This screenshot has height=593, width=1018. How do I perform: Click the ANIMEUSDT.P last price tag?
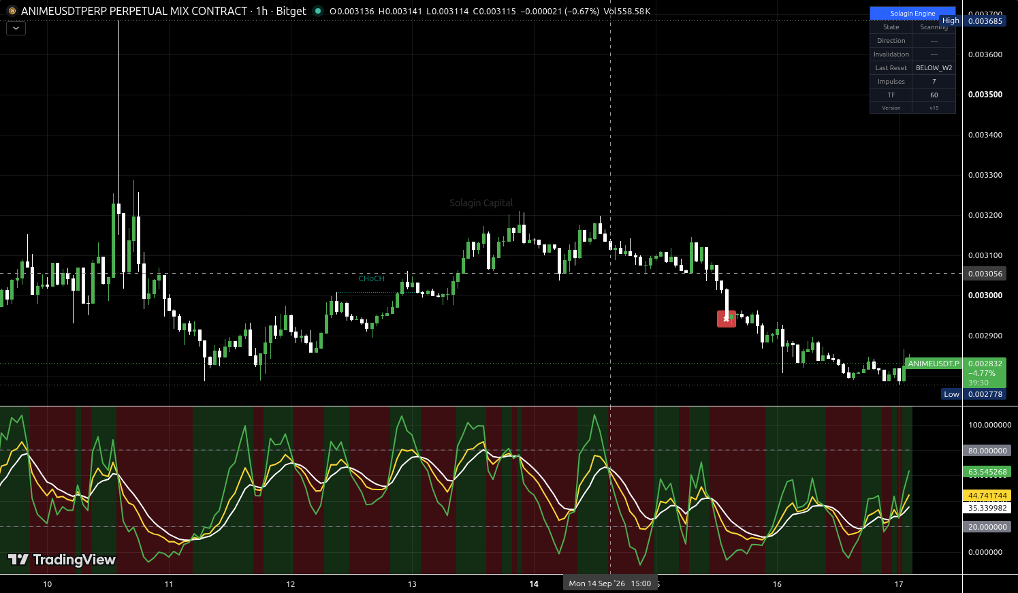tap(933, 364)
